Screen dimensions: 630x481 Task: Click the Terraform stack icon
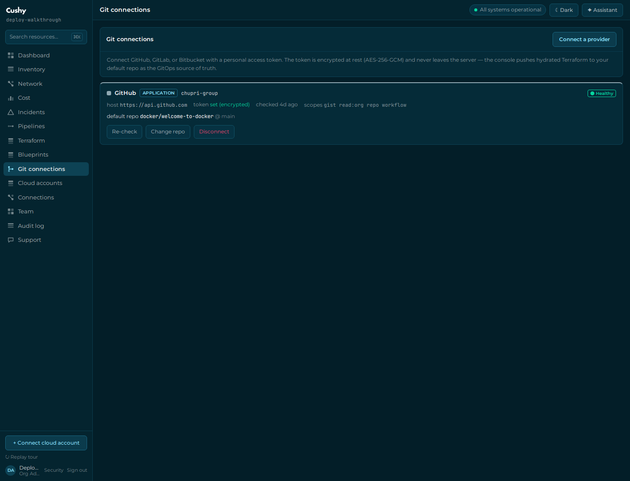point(11,141)
